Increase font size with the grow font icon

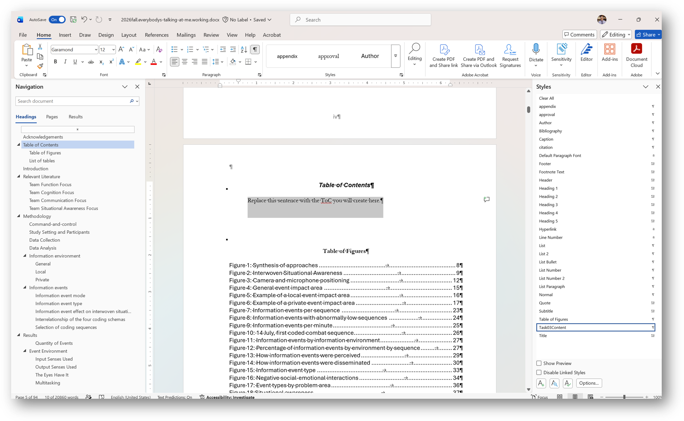(121, 50)
